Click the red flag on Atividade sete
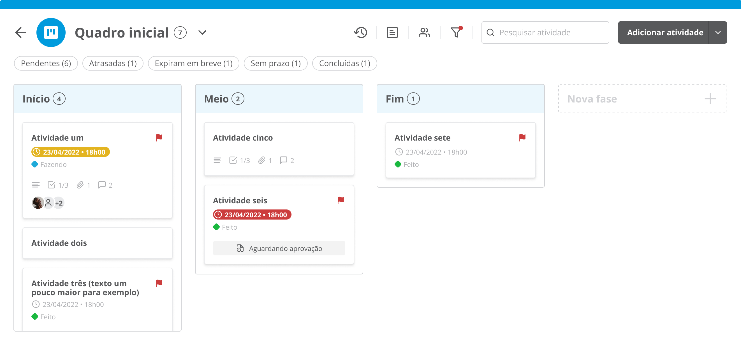This screenshot has height=345, width=741. pos(522,138)
